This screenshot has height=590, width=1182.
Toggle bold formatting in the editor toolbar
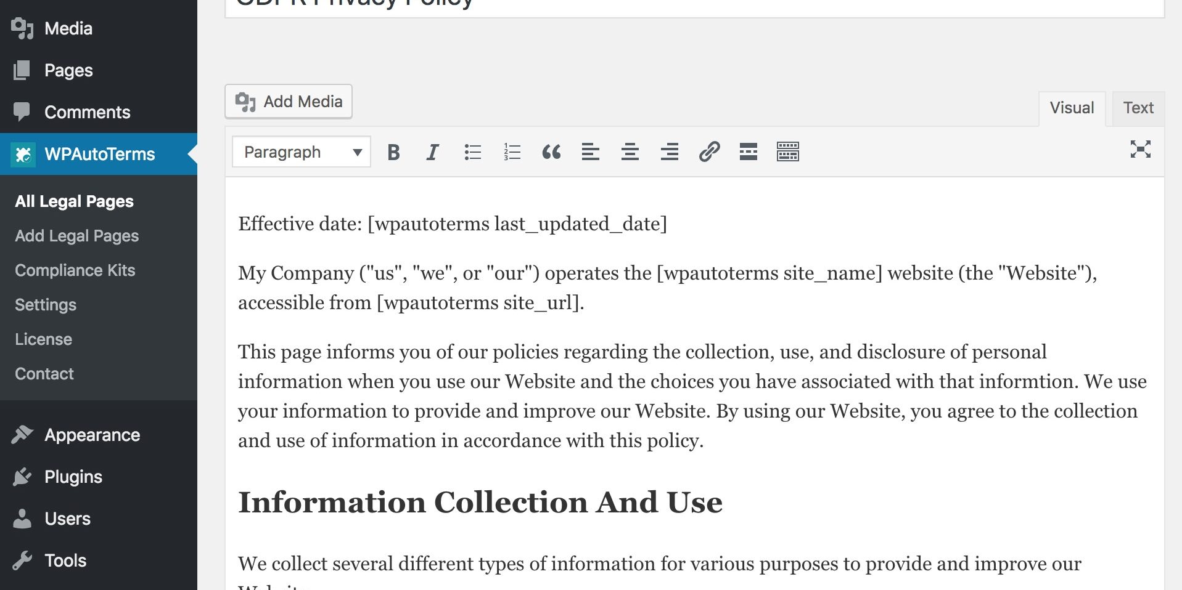pyautogui.click(x=393, y=152)
